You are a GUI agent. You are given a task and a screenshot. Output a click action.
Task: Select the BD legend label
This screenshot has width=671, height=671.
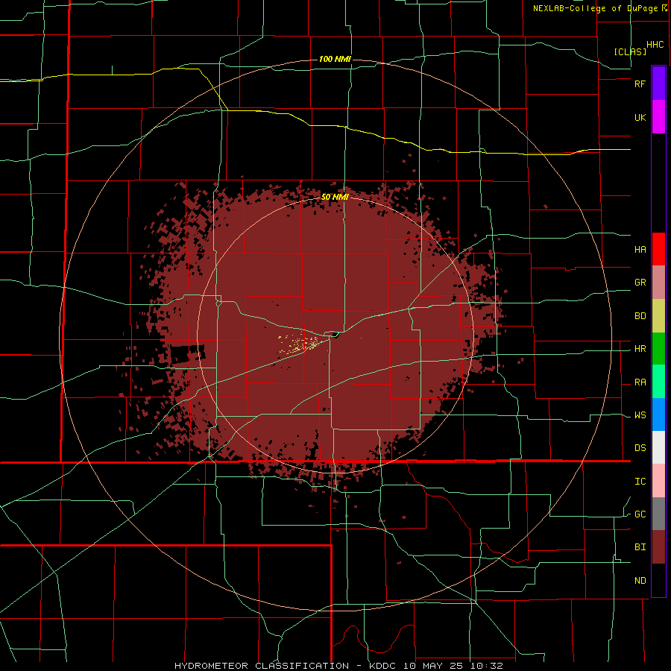(640, 316)
